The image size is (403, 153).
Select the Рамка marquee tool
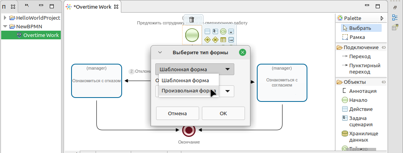click(354, 37)
